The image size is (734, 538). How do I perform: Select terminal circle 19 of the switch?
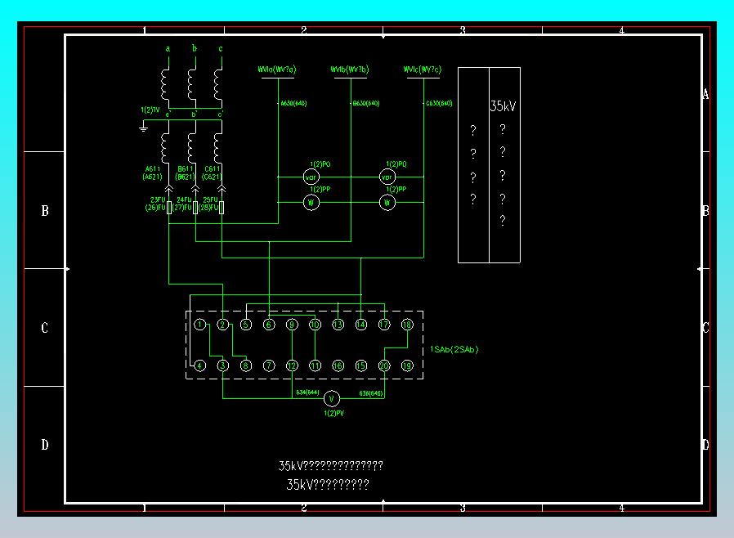407,365
